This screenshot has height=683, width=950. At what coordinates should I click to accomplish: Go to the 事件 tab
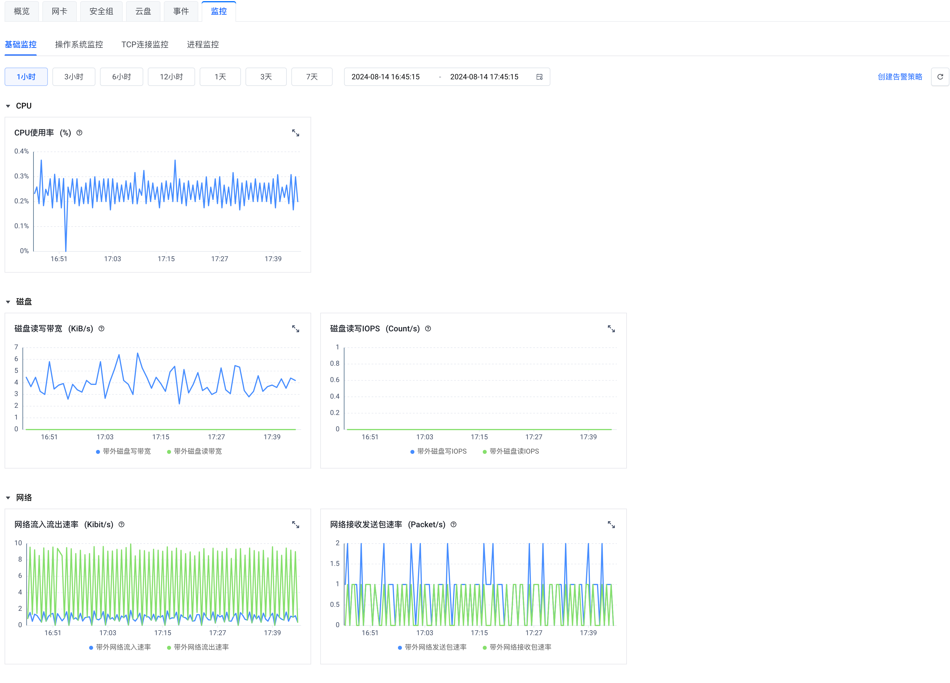click(181, 11)
